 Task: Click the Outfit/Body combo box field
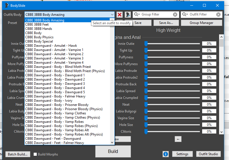tap(69, 15)
